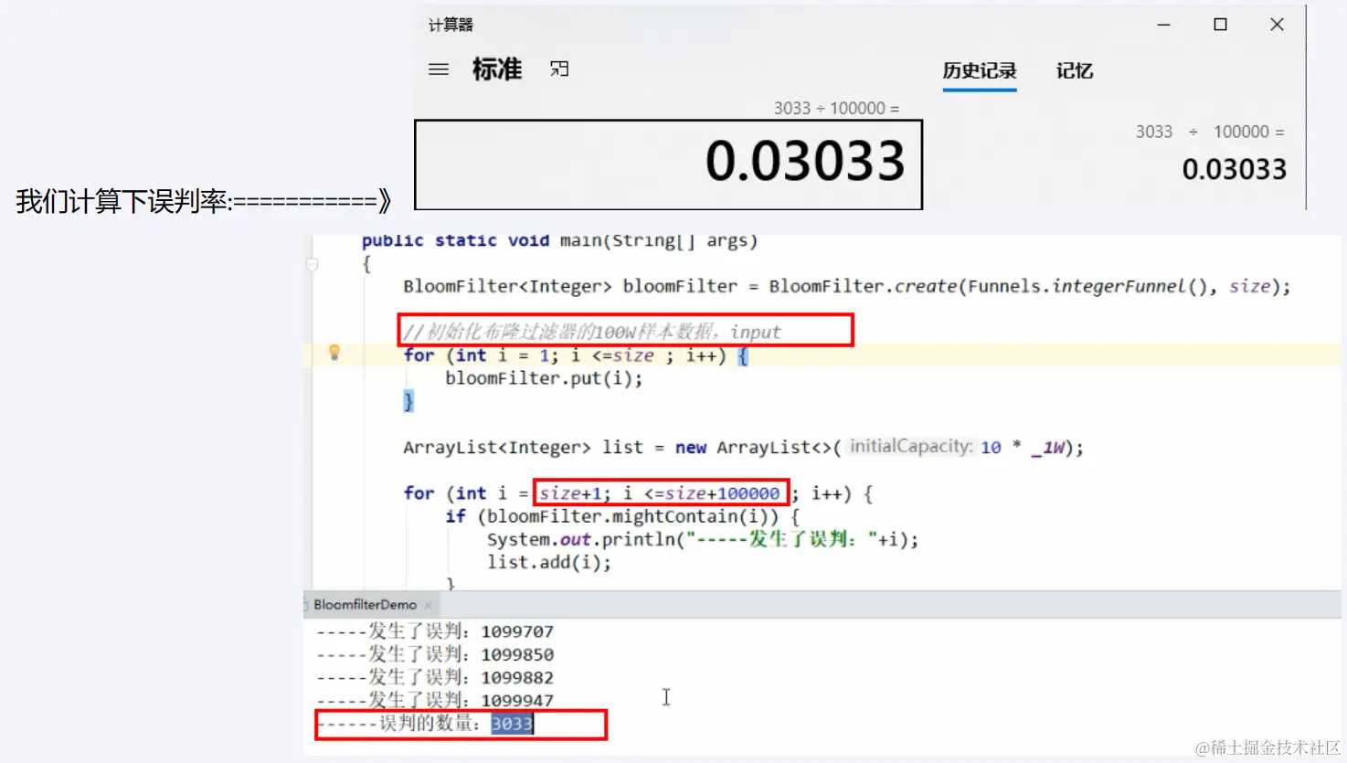Viewport: 1347px width, 763px height.
Task: Toggle calculator keep-on-top mode icon
Action: pos(559,69)
